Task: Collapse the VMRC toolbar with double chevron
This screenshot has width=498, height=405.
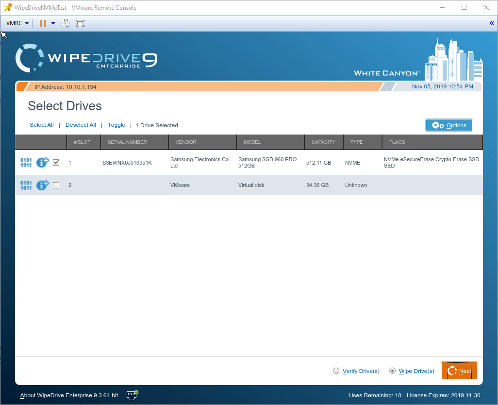Action: coord(492,23)
